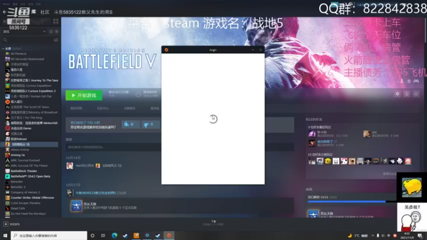Show hidden system tray icons

pos(373,236)
